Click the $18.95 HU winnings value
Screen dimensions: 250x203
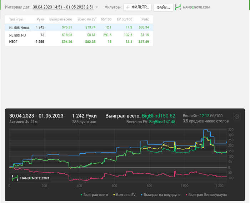click(x=67, y=35)
